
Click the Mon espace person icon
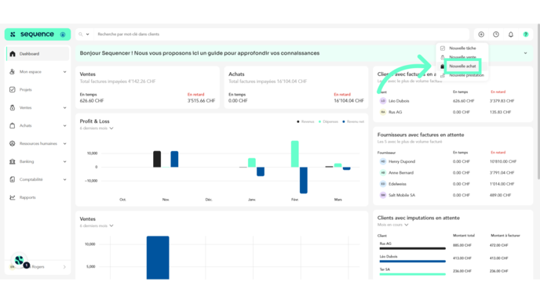[x=13, y=71]
